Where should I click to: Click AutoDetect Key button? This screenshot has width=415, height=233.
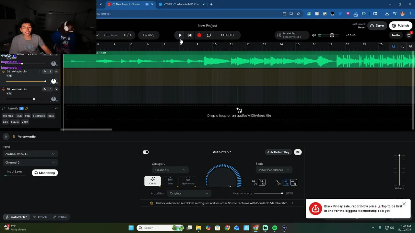(278, 152)
